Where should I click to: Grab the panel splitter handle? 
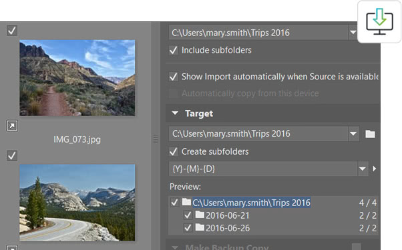pyautogui.click(x=156, y=139)
